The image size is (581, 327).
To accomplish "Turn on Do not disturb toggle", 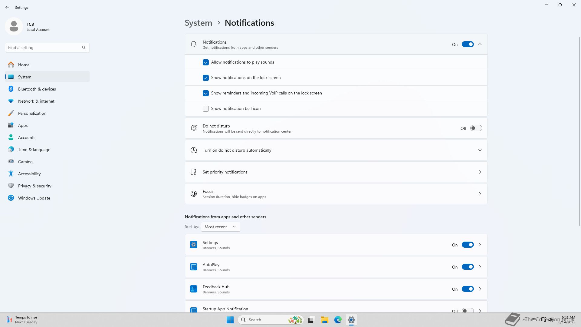I will tap(476, 128).
